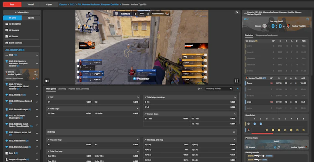Open market settings gear dropdown

[x=200, y=89]
